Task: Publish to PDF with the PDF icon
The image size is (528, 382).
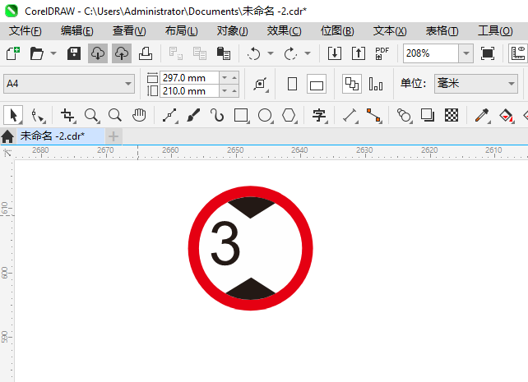Action: (x=382, y=53)
